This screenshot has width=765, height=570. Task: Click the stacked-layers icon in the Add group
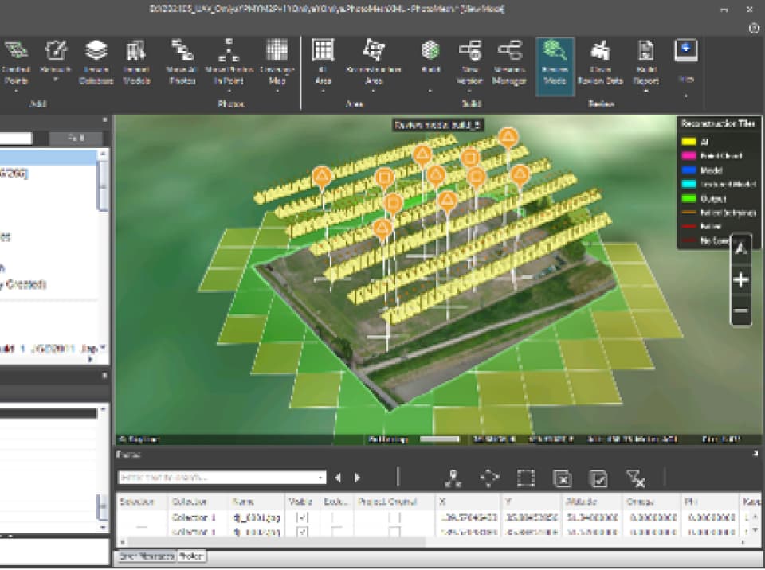(x=96, y=50)
